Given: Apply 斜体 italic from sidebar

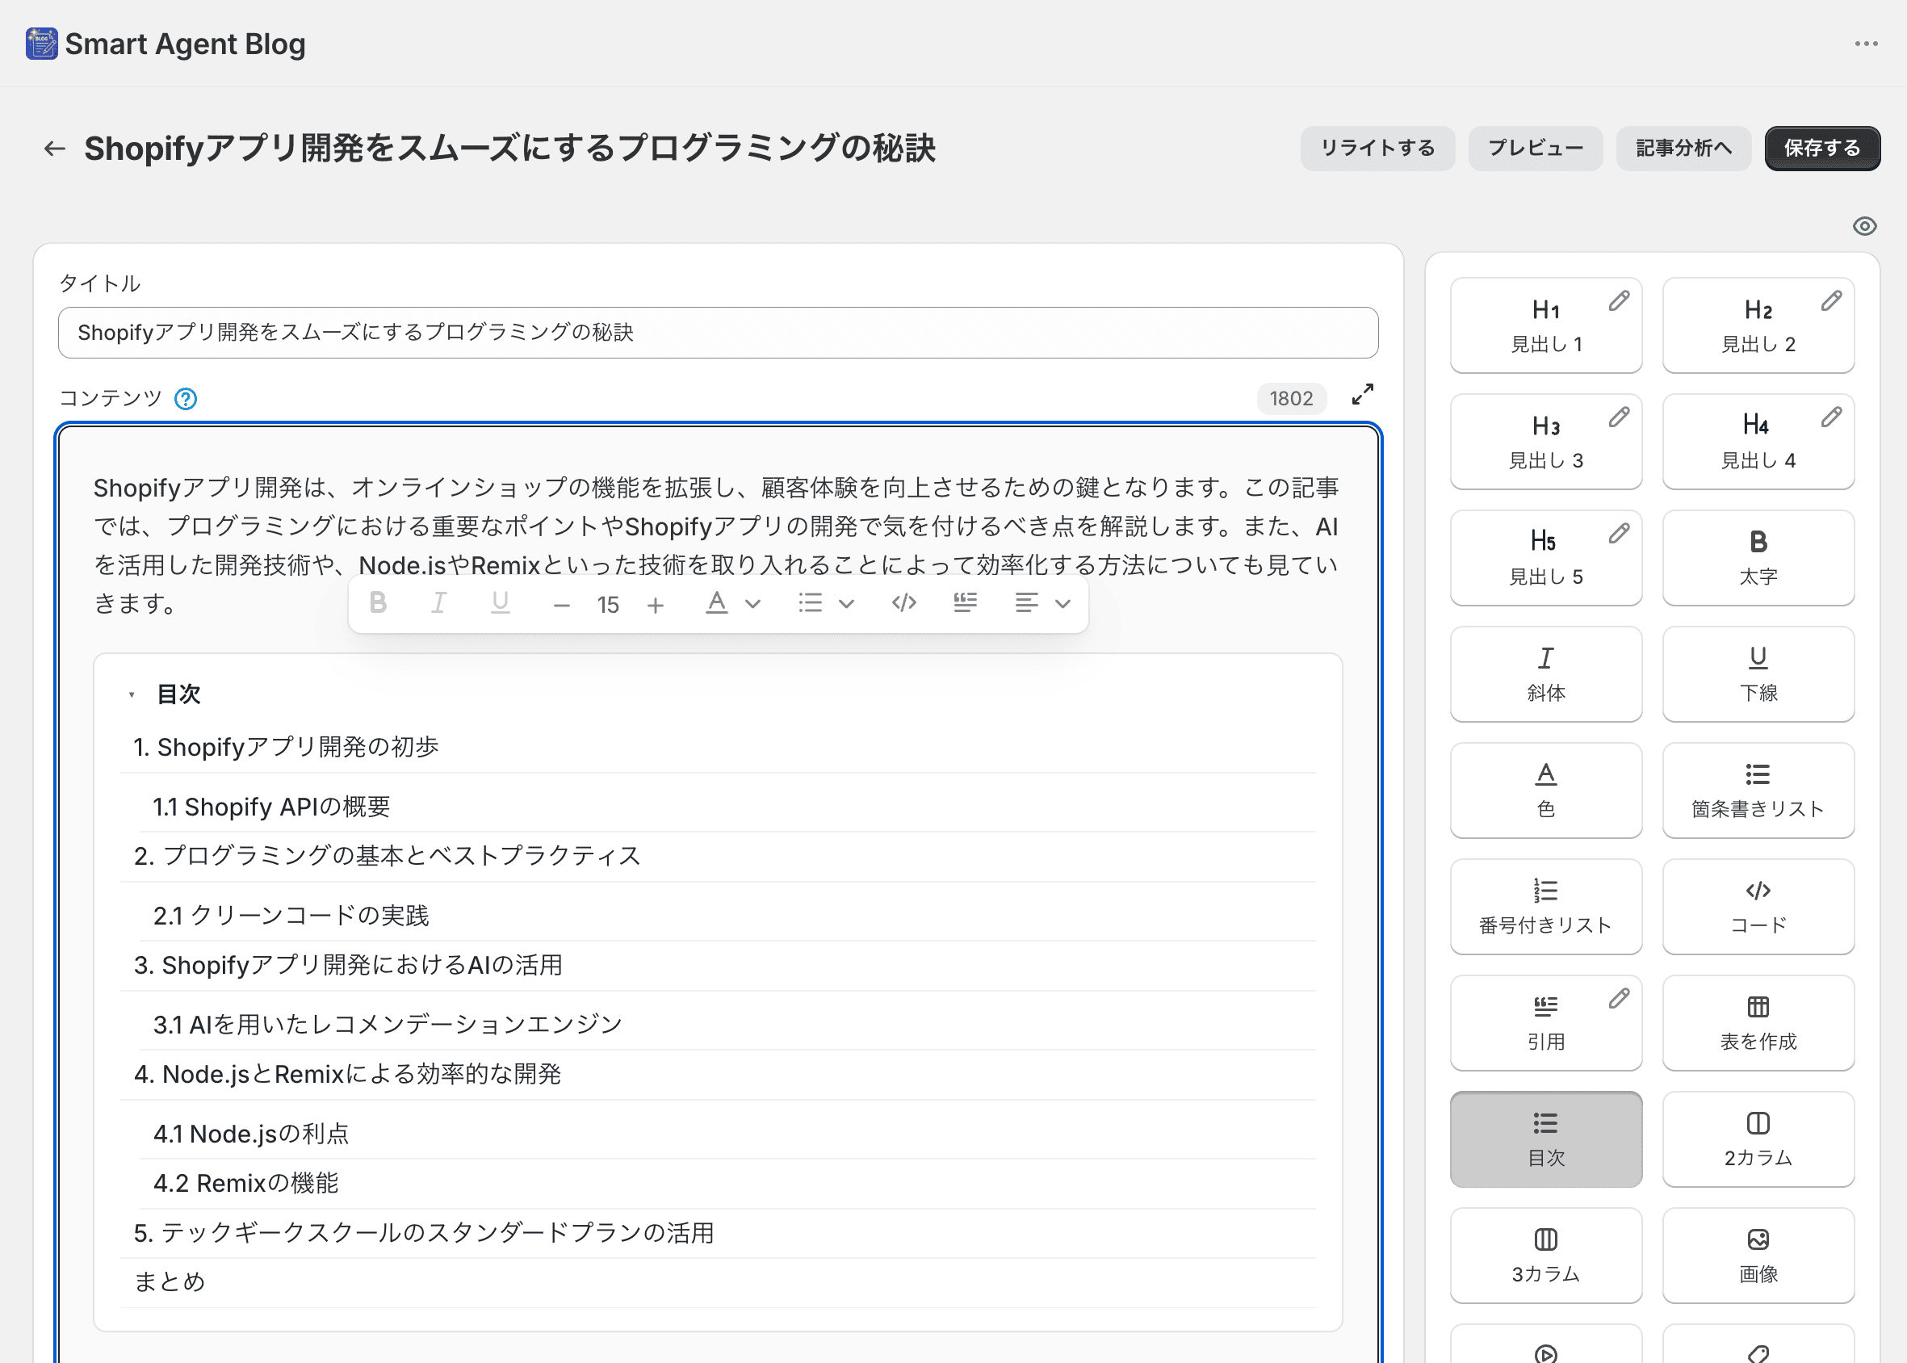Looking at the screenshot, I should click(1545, 674).
